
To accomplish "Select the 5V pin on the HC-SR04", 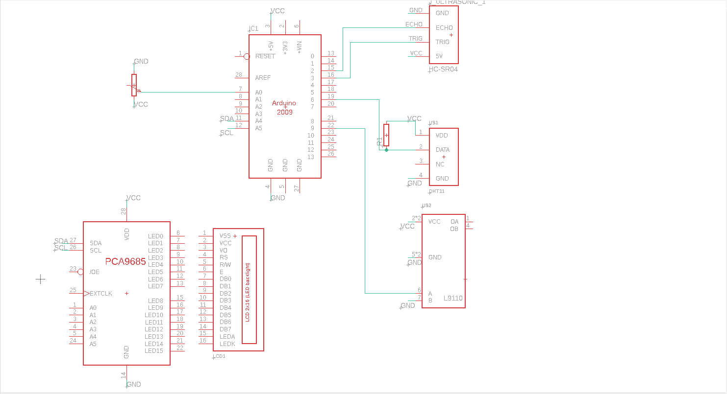I will (x=439, y=56).
